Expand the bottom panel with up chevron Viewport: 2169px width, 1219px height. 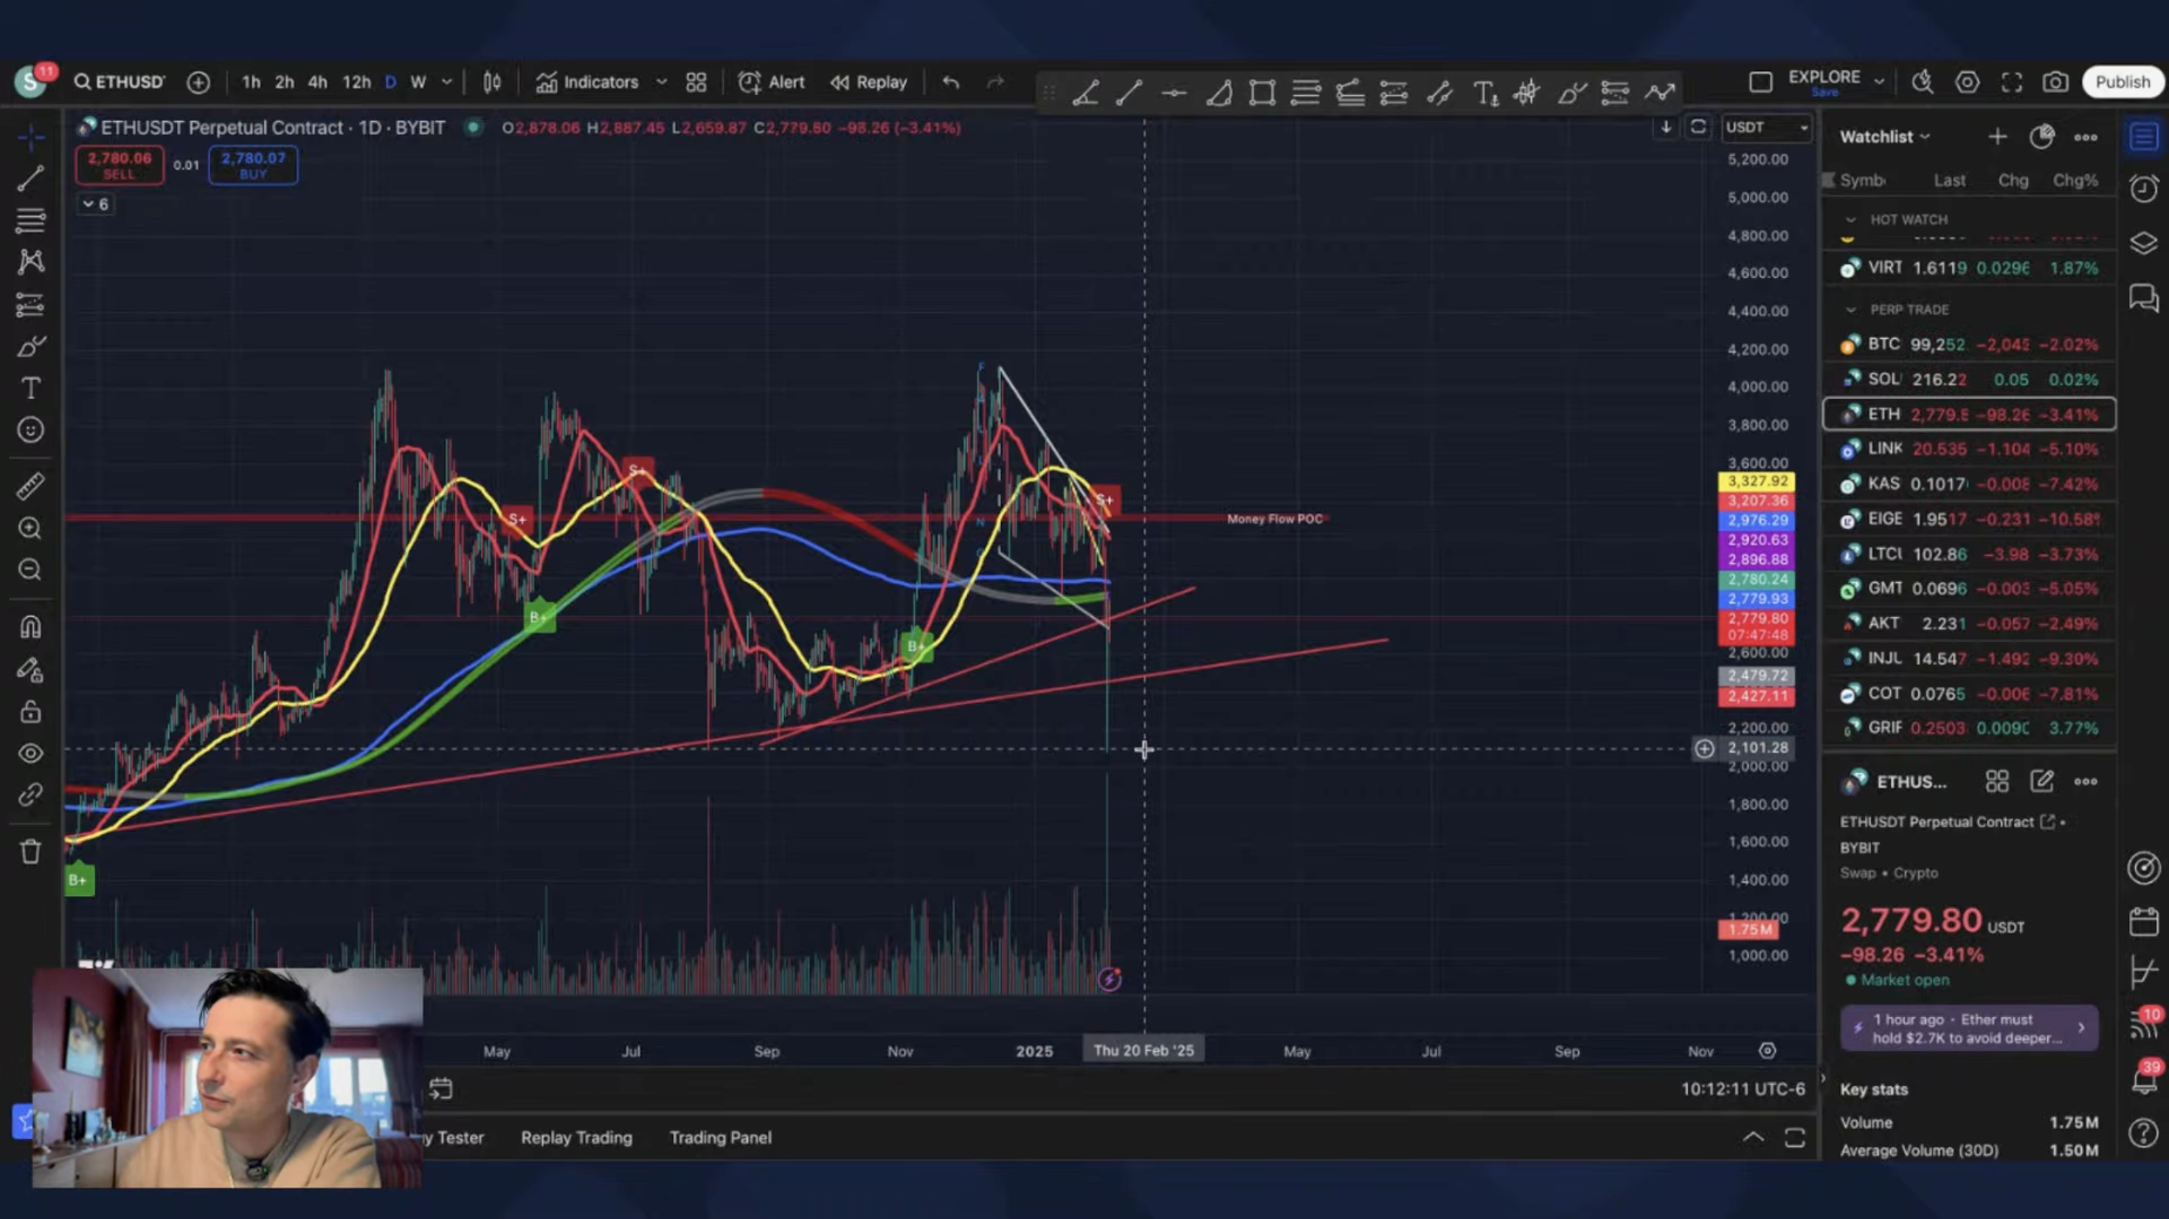(x=1753, y=1137)
